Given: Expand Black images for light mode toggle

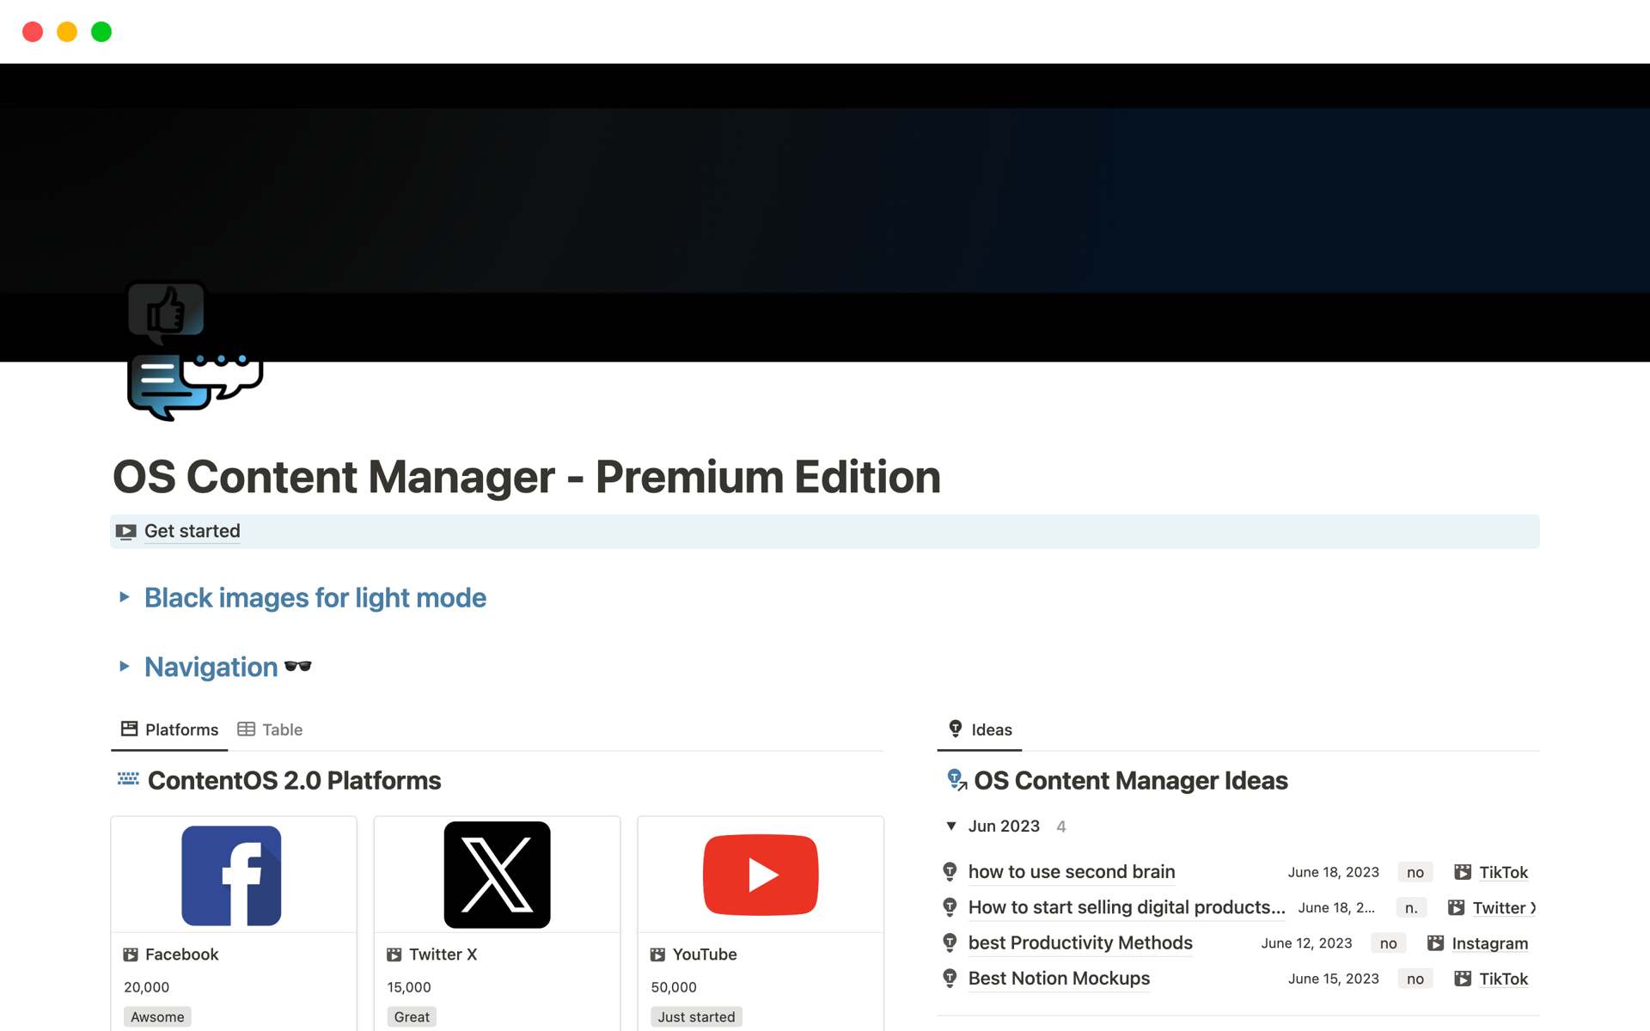Looking at the screenshot, I should [125, 597].
